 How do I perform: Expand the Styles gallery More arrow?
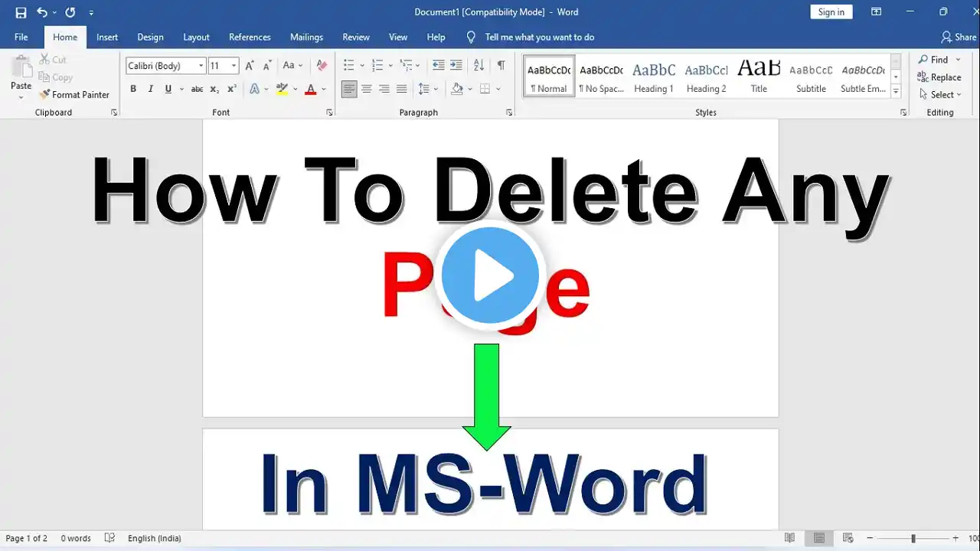click(896, 91)
